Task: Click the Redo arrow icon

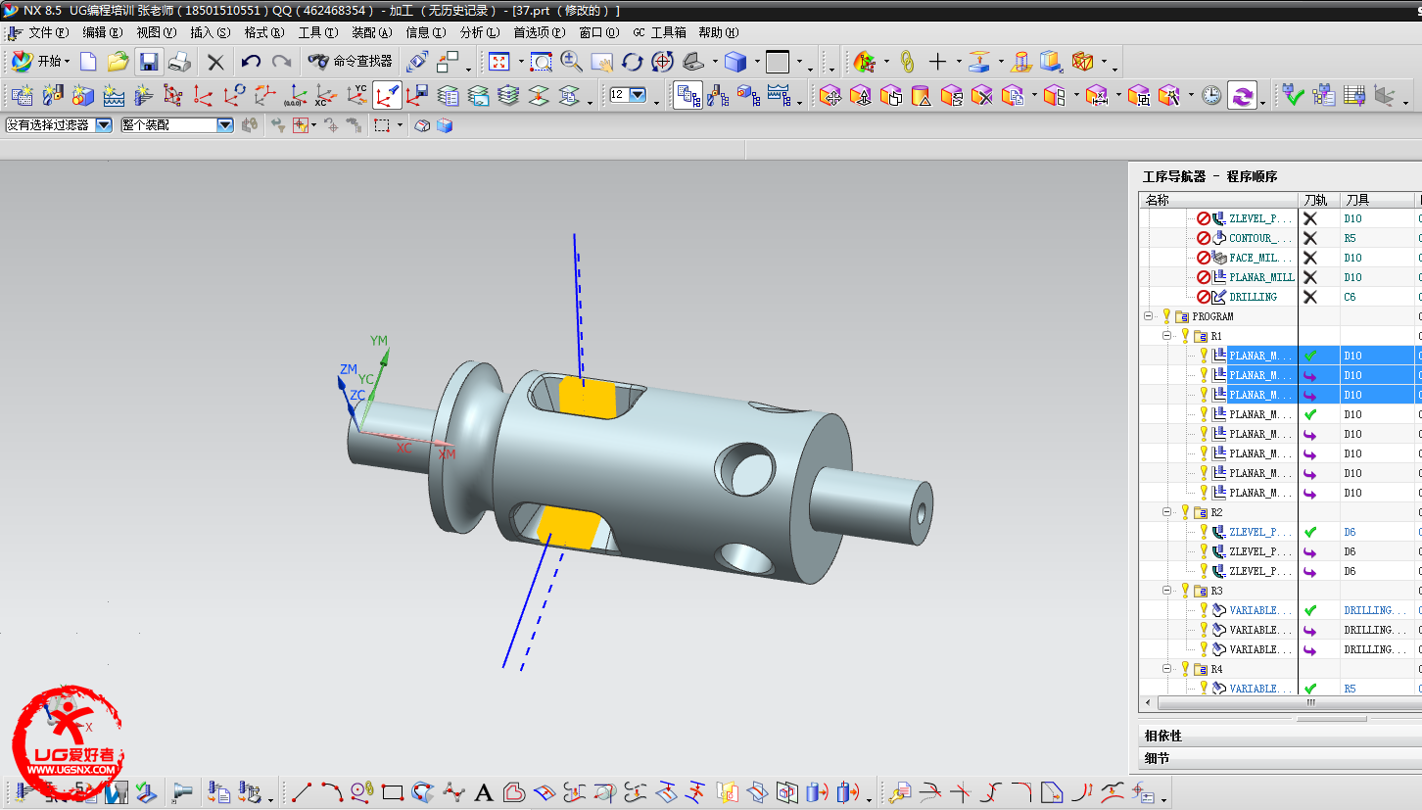Action: (281, 62)
